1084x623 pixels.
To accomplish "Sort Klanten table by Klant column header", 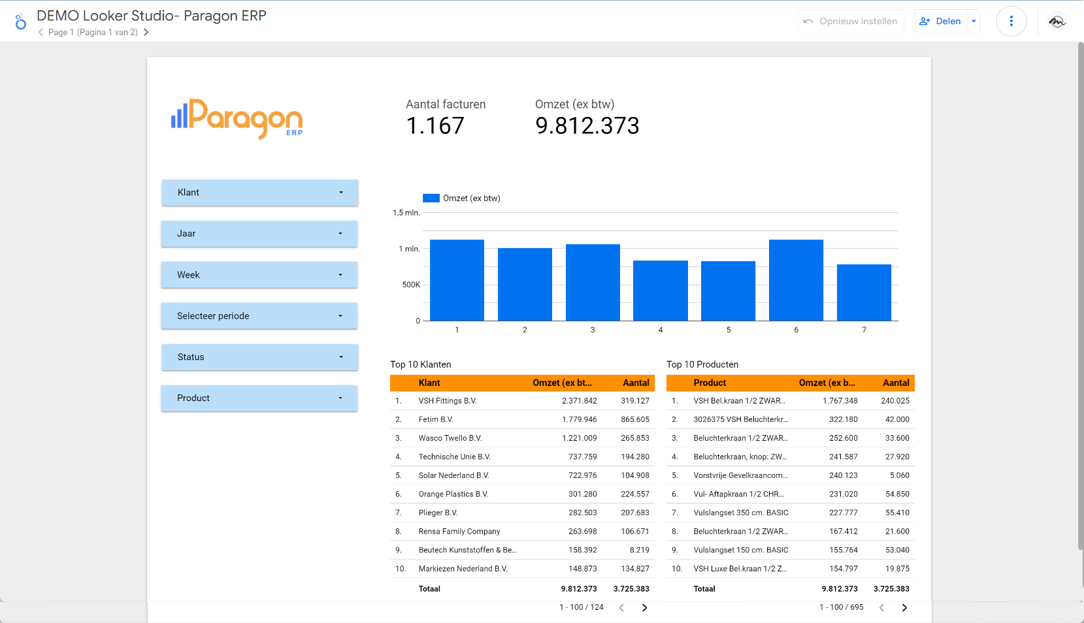I will click(429, 383).
